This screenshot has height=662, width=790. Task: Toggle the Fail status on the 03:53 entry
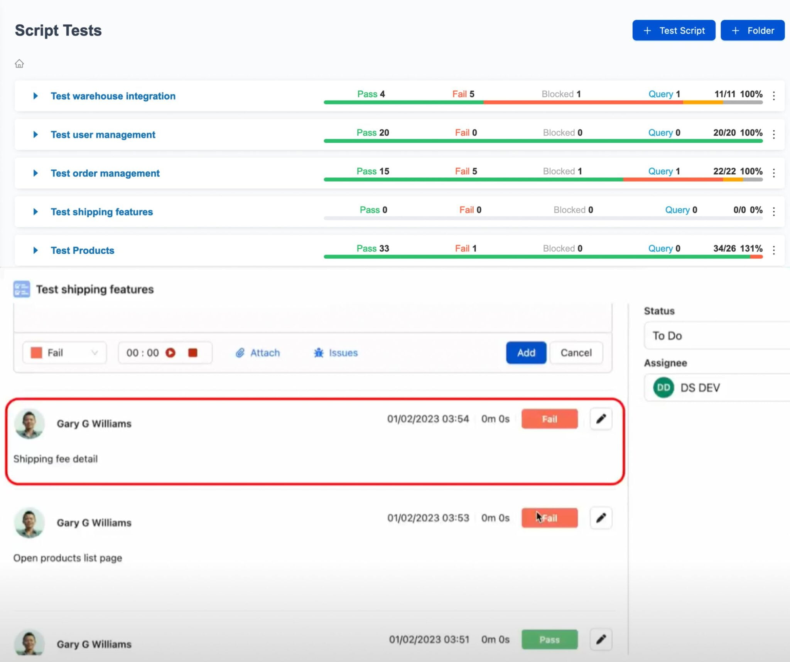pos(549,518)
